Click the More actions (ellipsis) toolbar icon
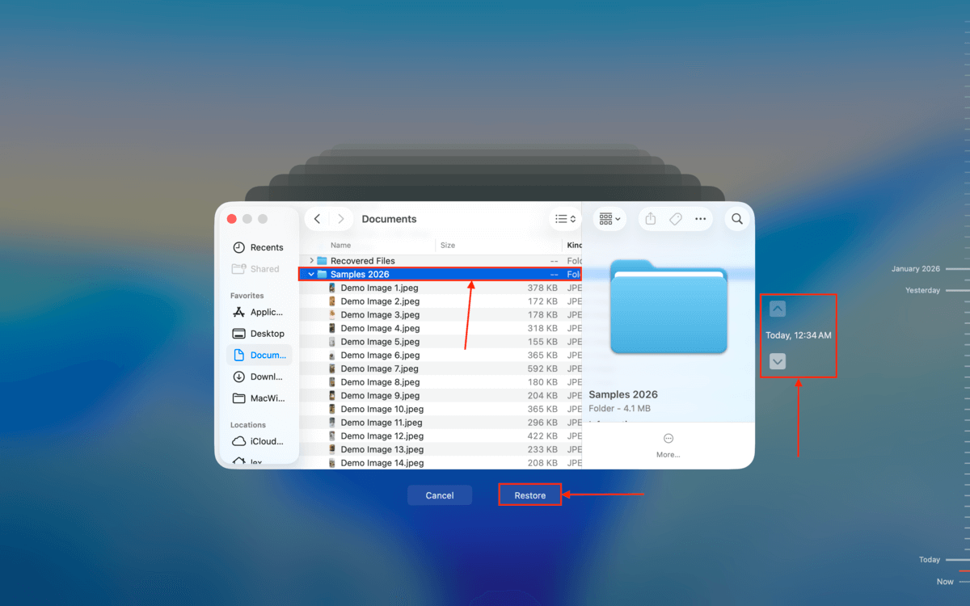Screen dimensions: 970x606 click(x=700, y=218)
